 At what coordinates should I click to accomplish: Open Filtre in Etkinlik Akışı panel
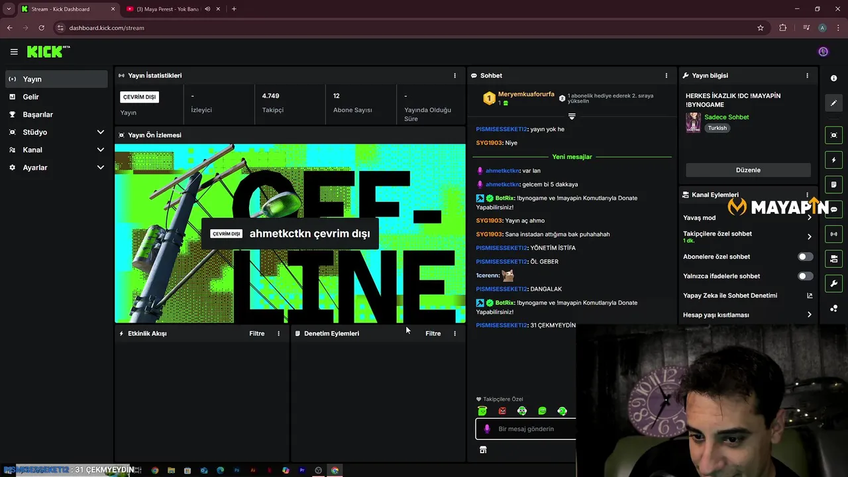[x=256, y=333]
